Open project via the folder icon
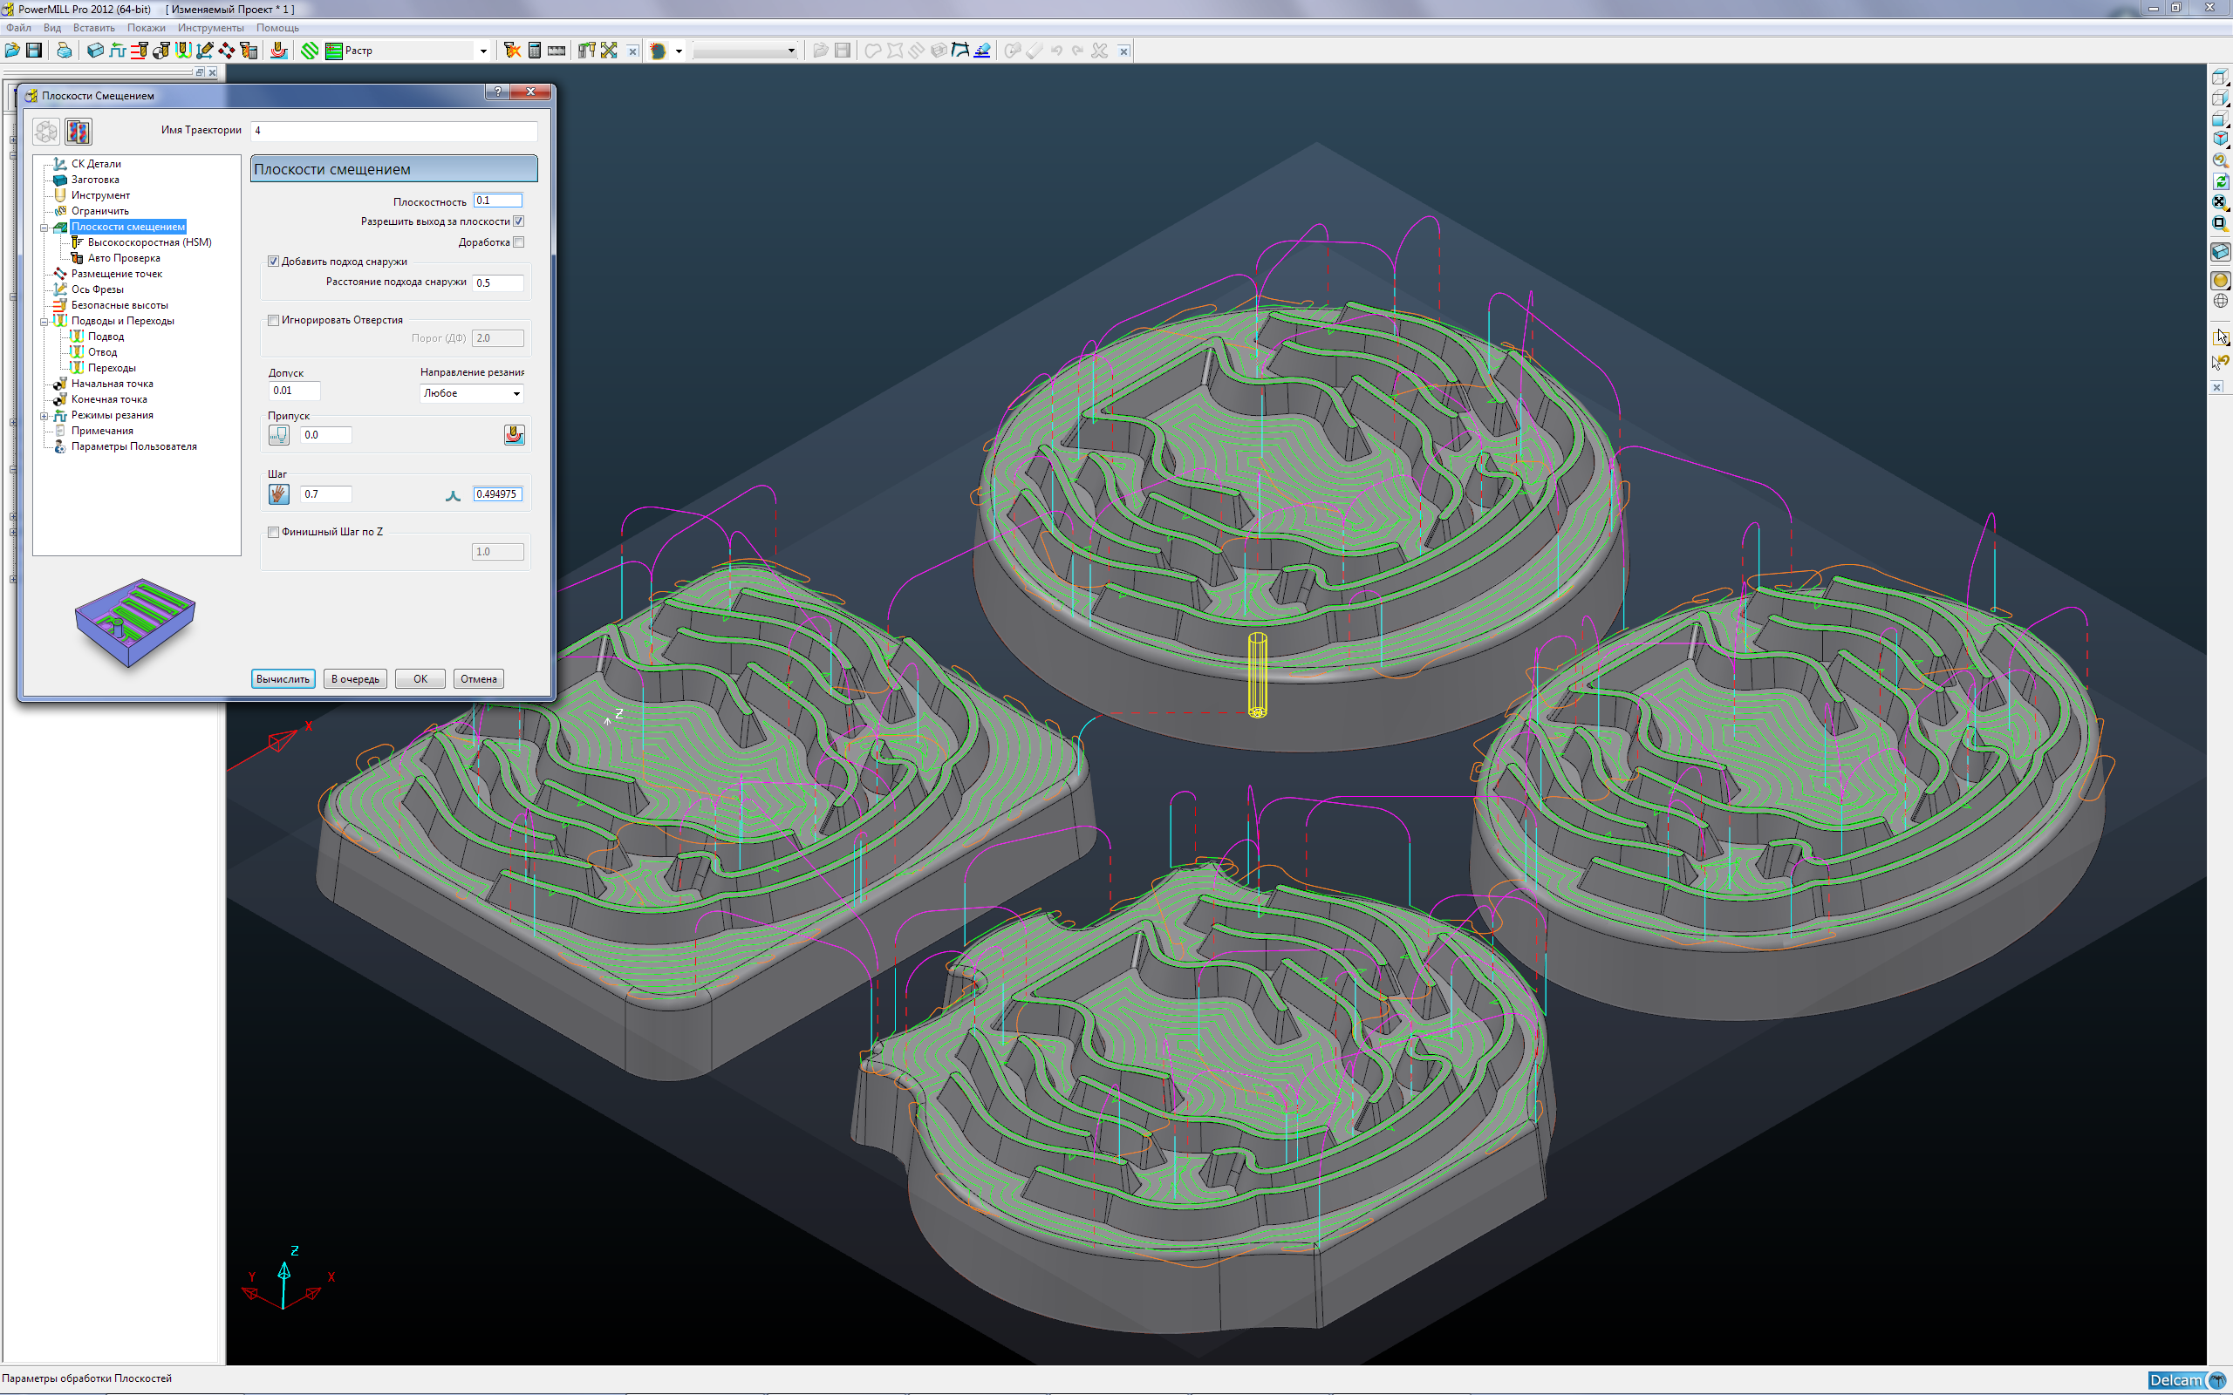The width and height of the screenshot is (2233, 1395). [x=12, y=51]
